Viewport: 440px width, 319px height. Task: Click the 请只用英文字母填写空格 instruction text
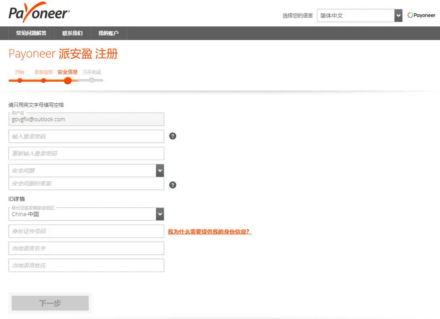[x=36, y=105]
